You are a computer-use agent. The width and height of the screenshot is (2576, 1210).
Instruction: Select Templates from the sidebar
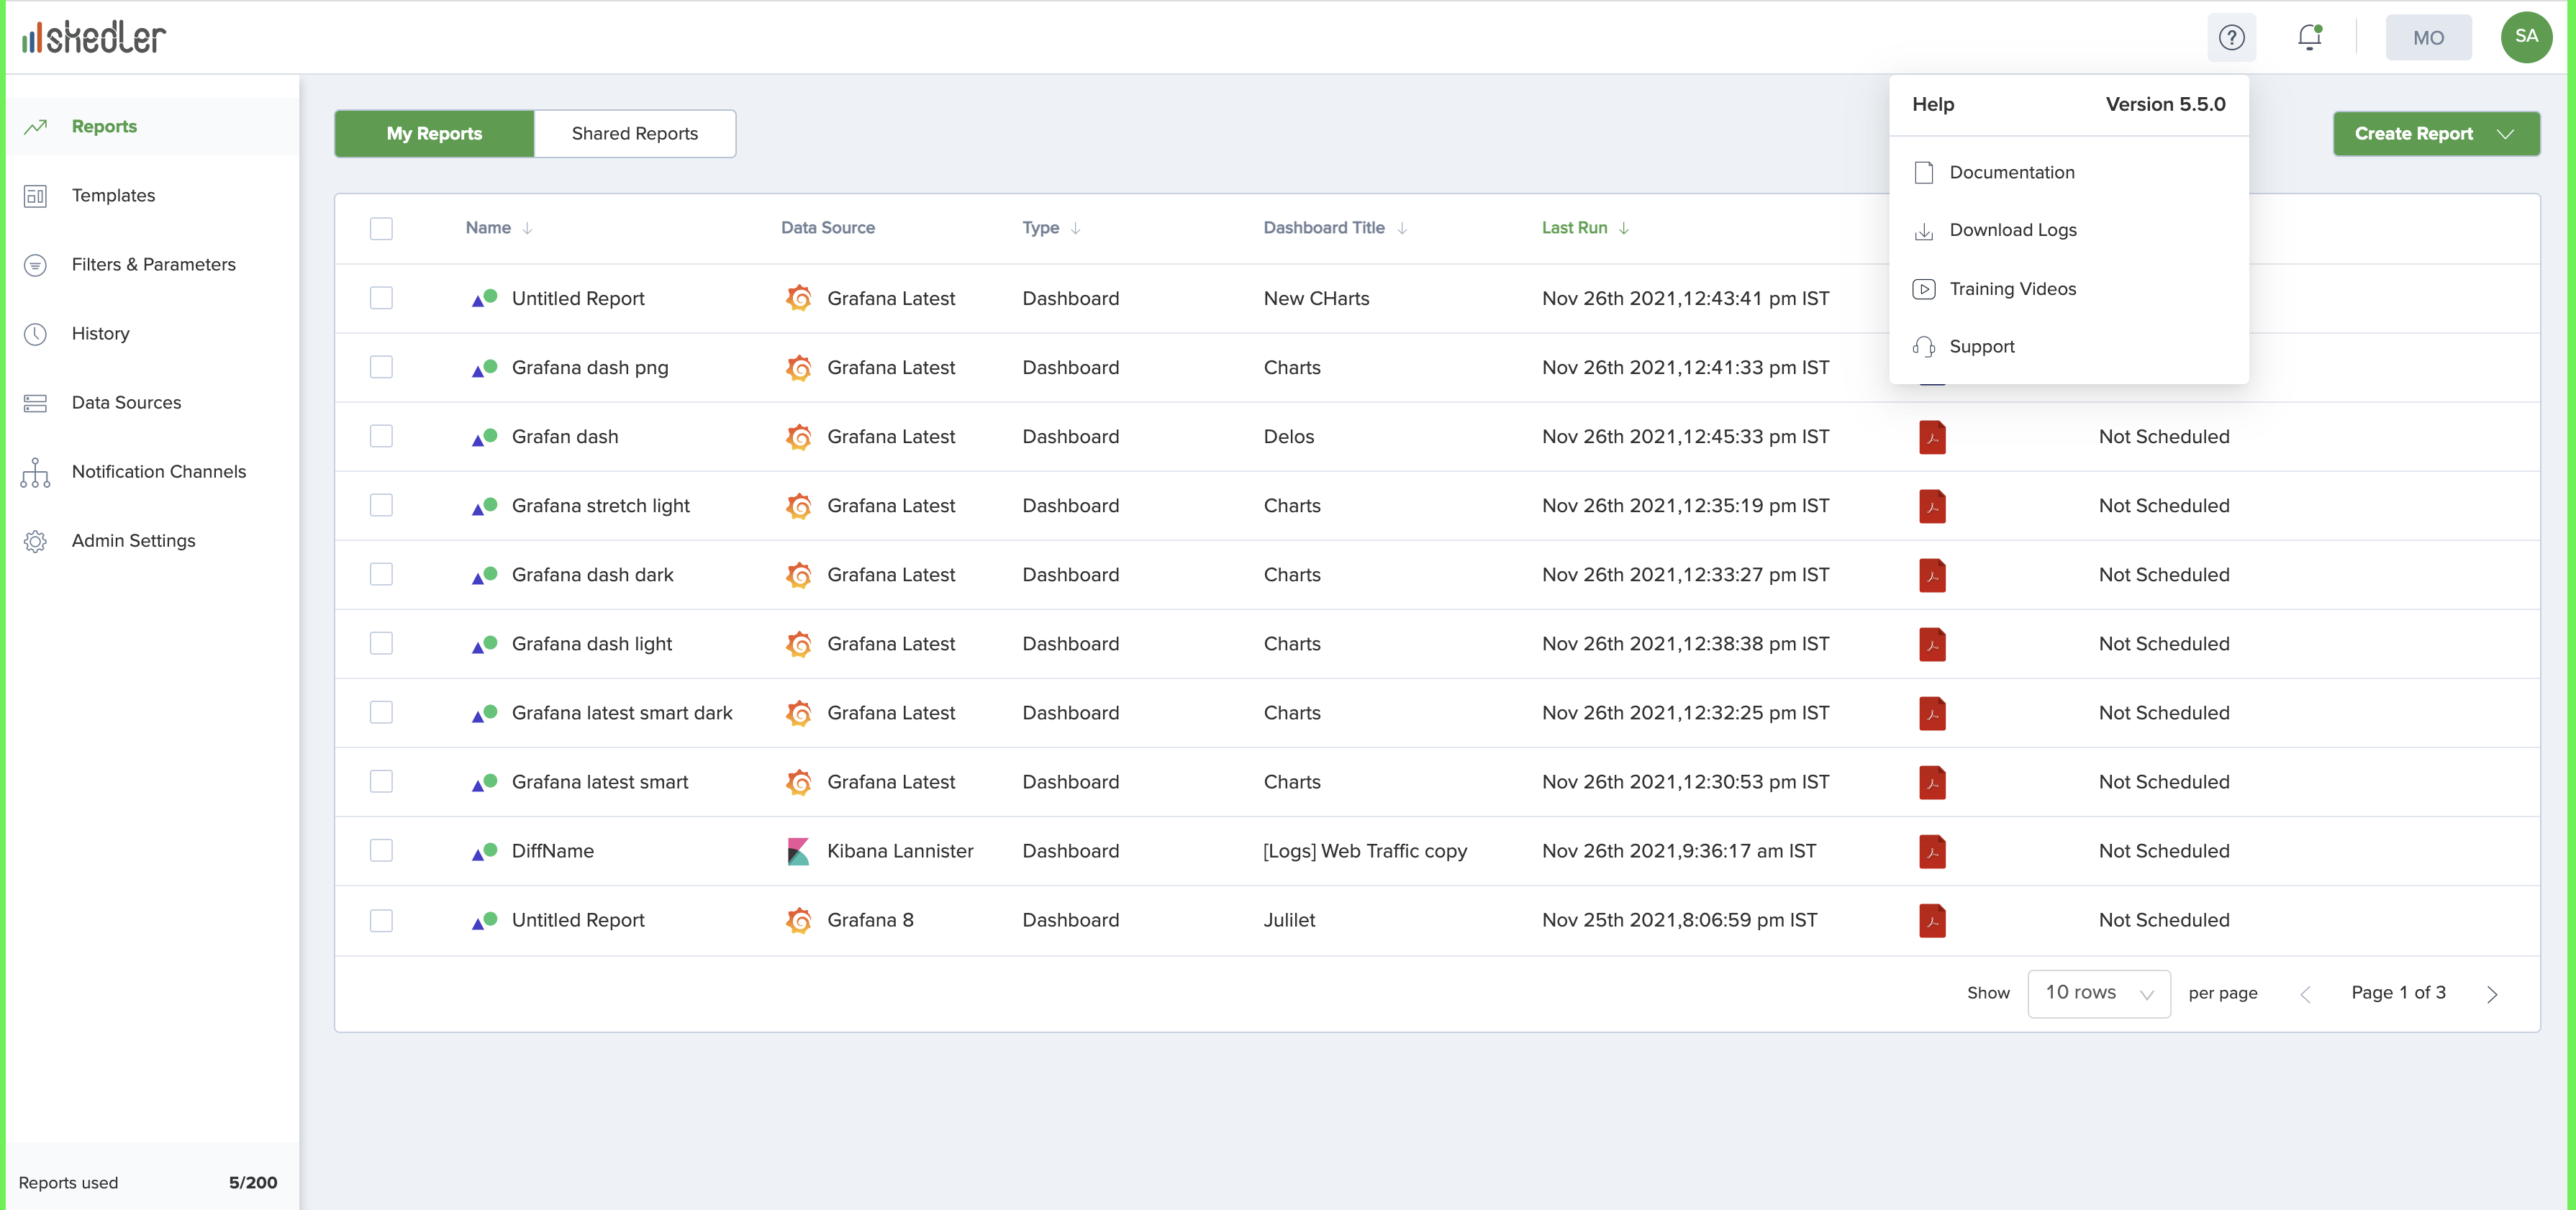(x=113, y=195)
